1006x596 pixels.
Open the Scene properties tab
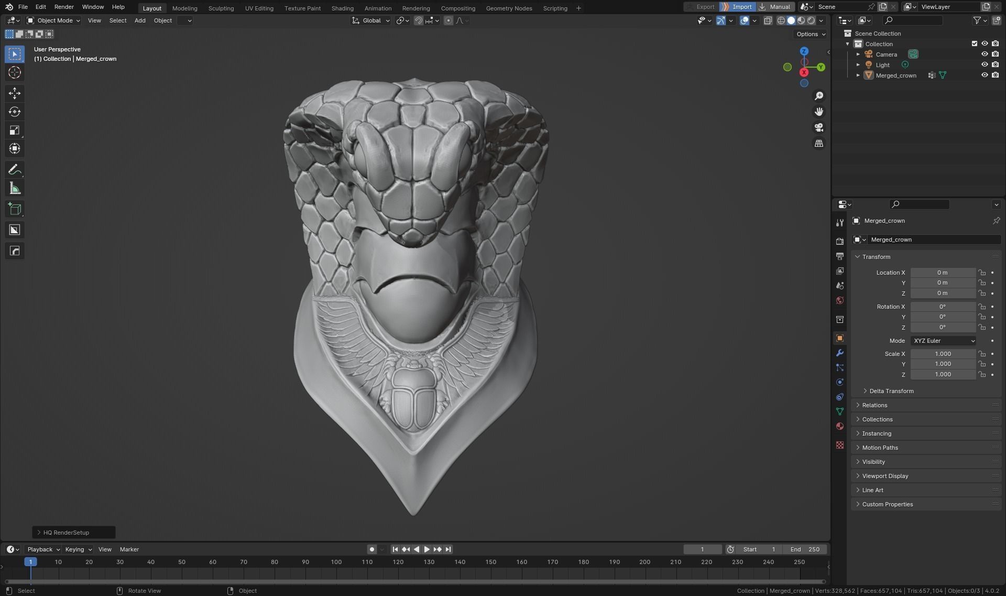840,286
